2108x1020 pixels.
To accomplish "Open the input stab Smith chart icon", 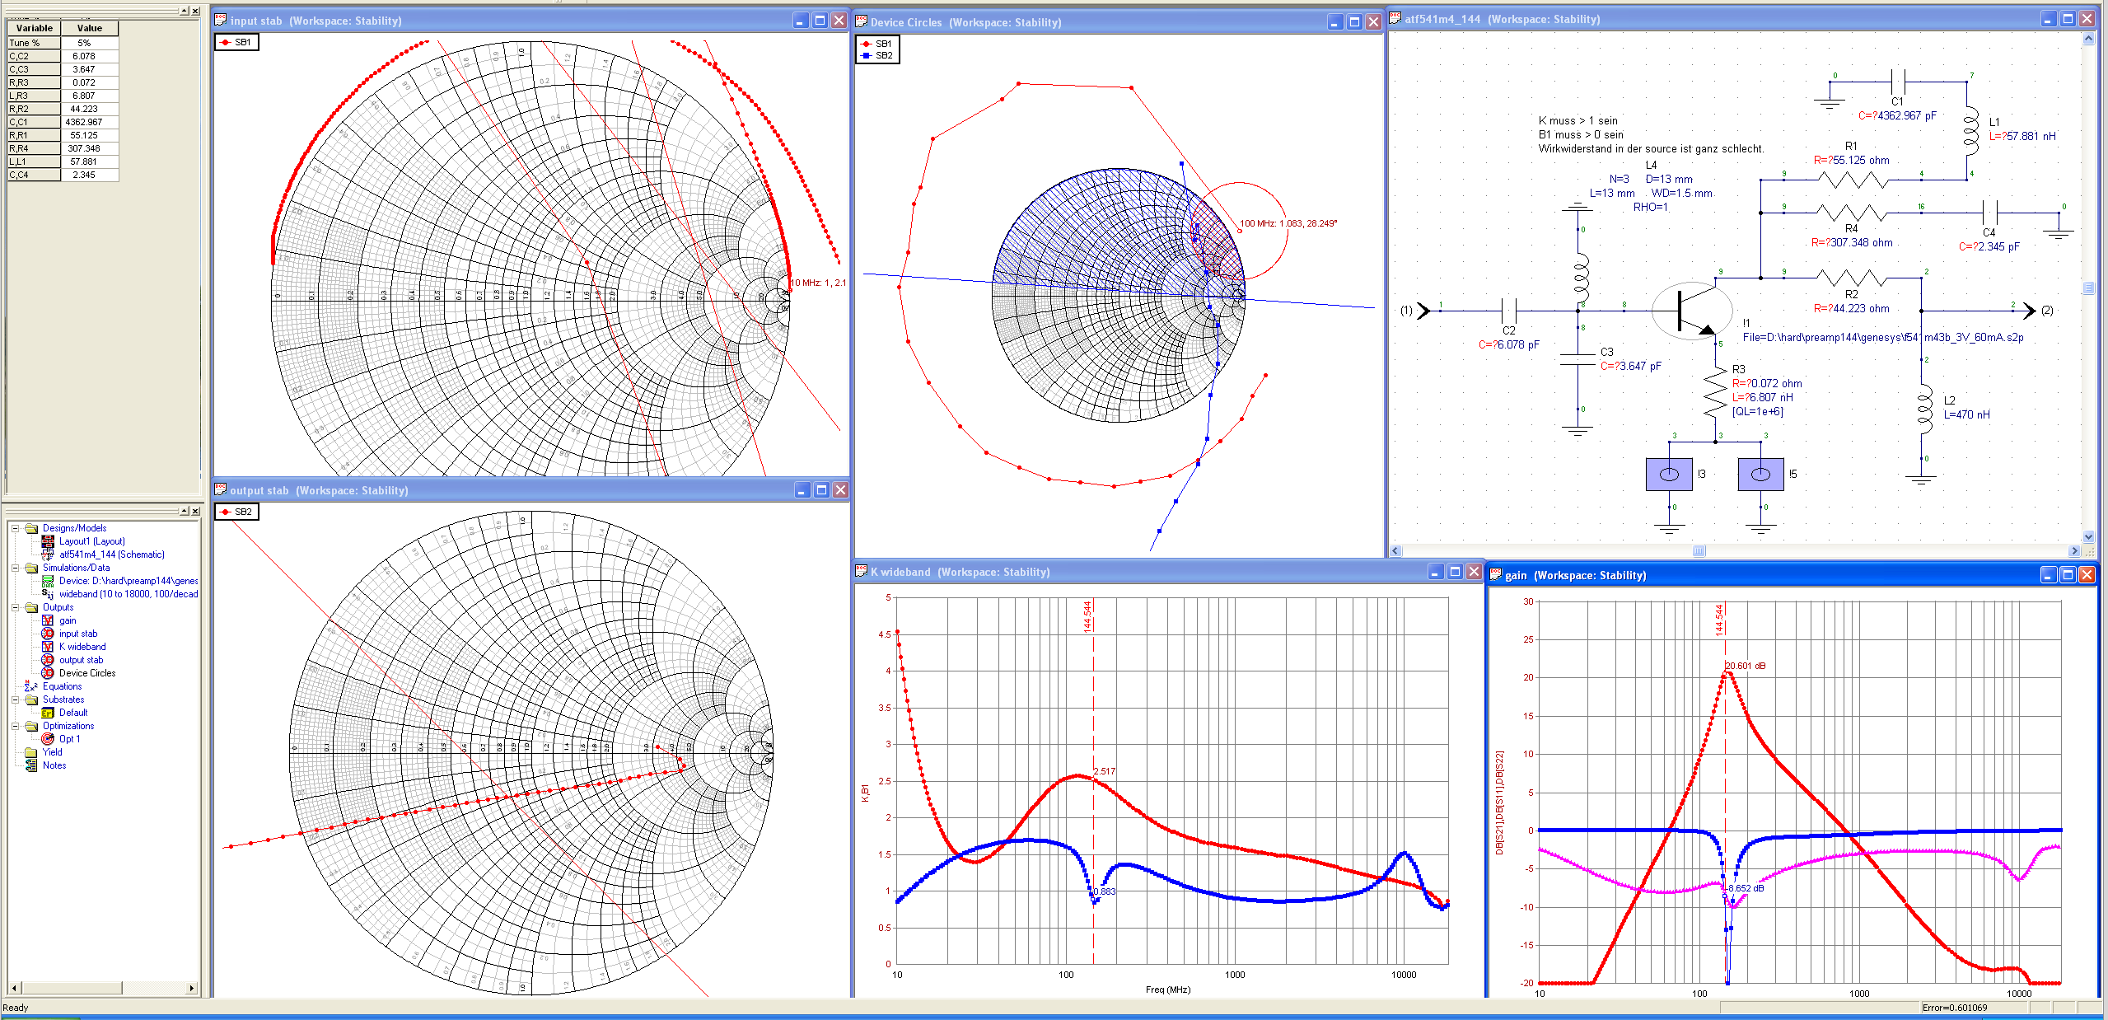I will [x=48, y=634].
